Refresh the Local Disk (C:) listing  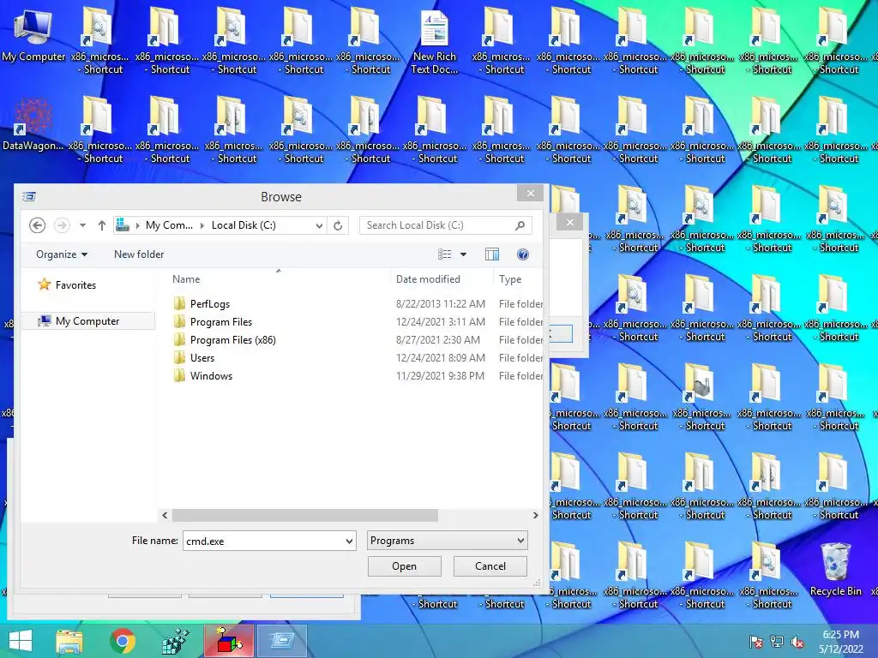point(338,225)
